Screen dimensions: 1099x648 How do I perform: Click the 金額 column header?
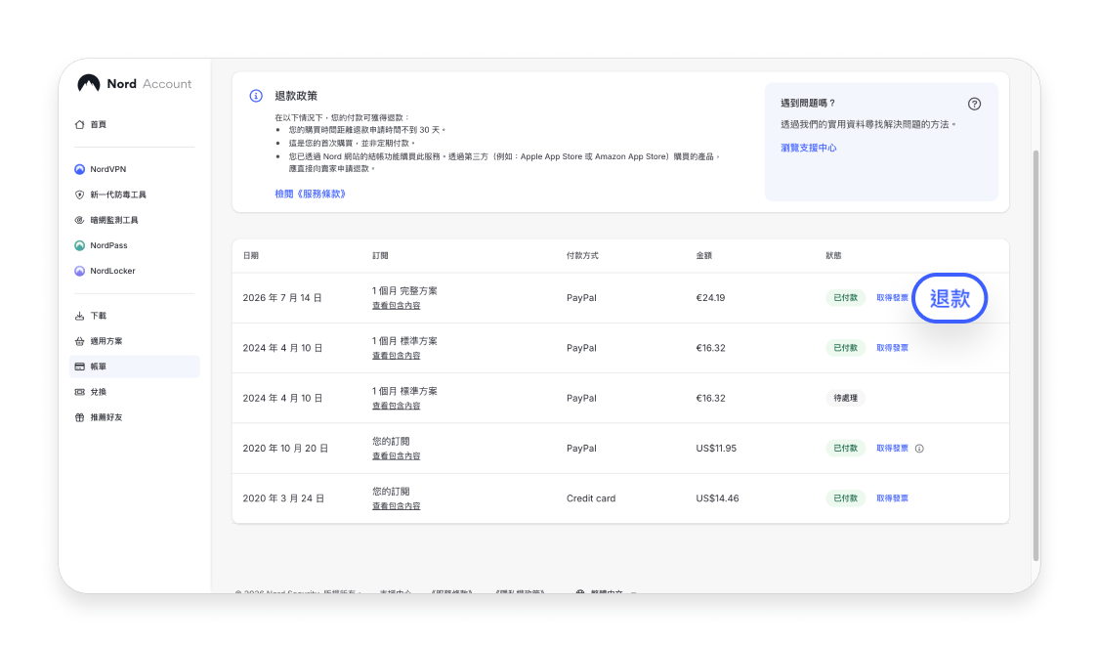point(703,255)
